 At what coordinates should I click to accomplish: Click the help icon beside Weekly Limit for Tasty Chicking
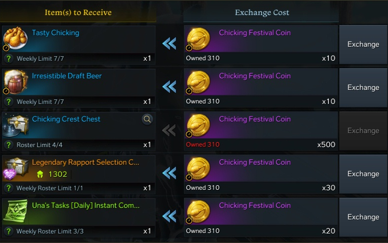point(9,59)
